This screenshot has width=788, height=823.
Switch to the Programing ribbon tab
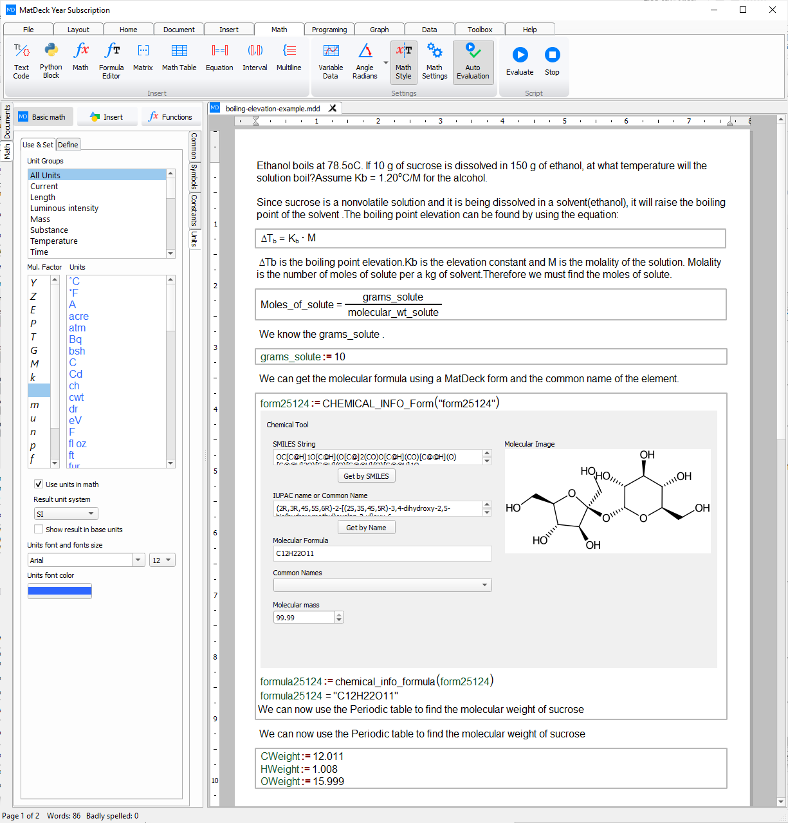[329, 29]
